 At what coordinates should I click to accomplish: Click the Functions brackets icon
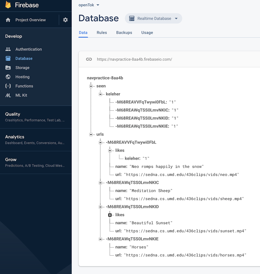click(x=8, y=86)
